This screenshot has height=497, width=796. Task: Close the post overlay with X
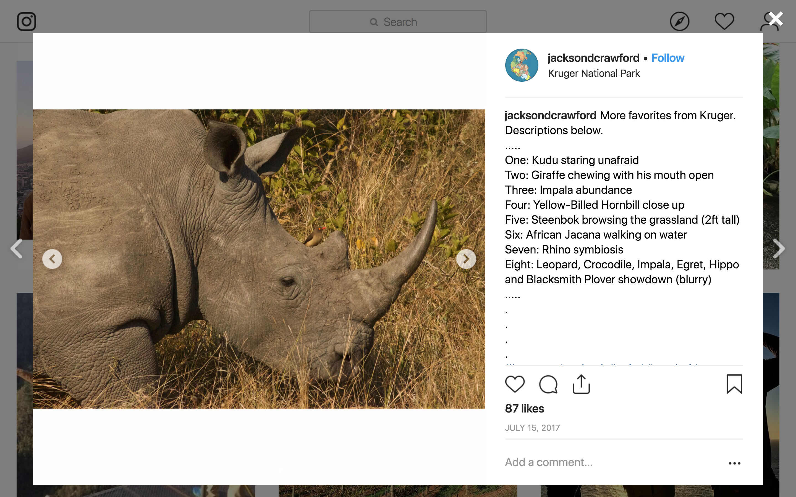(x=776, y=19)
